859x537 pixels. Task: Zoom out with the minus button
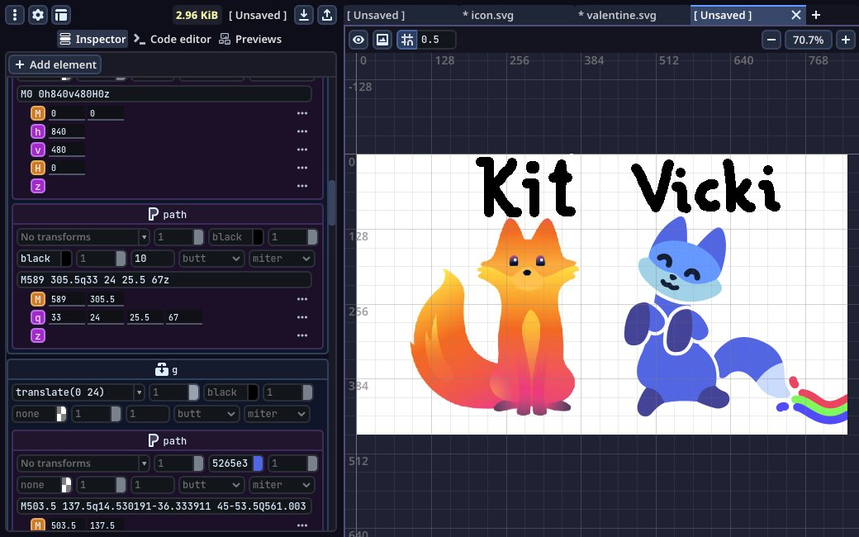[771, 40]
